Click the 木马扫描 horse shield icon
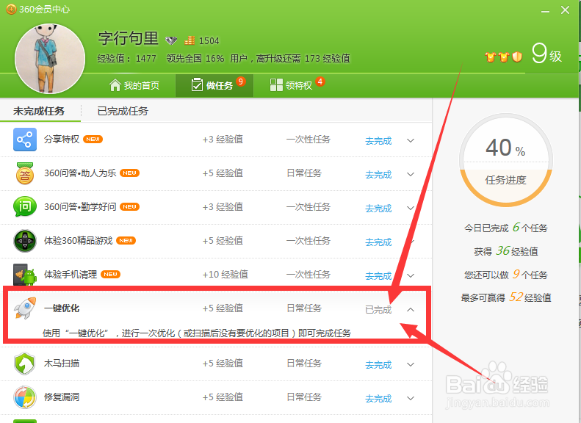 (25, 364)
